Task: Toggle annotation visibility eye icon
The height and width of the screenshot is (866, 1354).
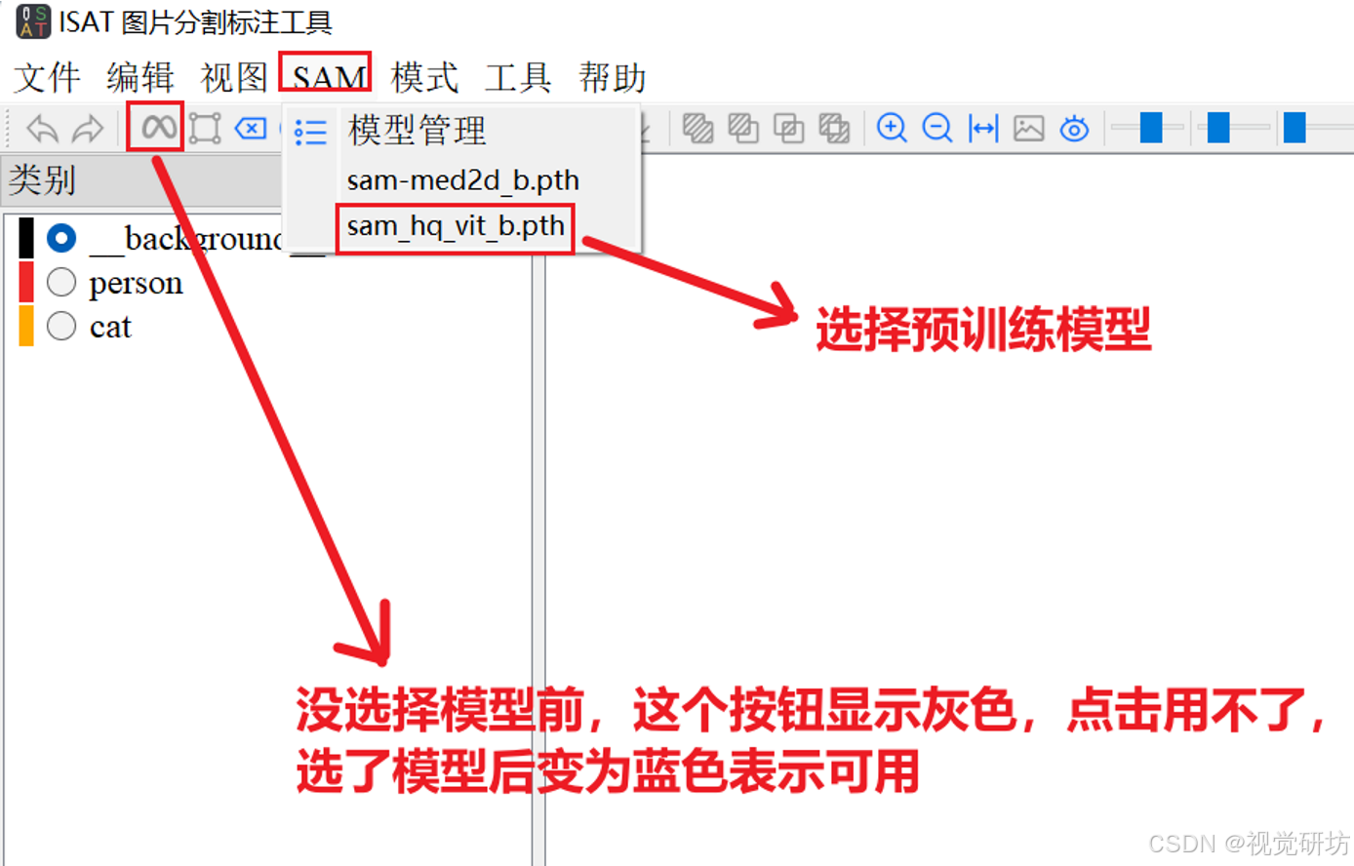Action: (1074, 128)
